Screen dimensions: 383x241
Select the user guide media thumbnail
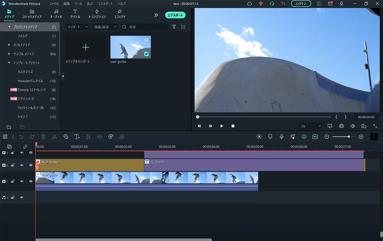[x=131, y=47]
